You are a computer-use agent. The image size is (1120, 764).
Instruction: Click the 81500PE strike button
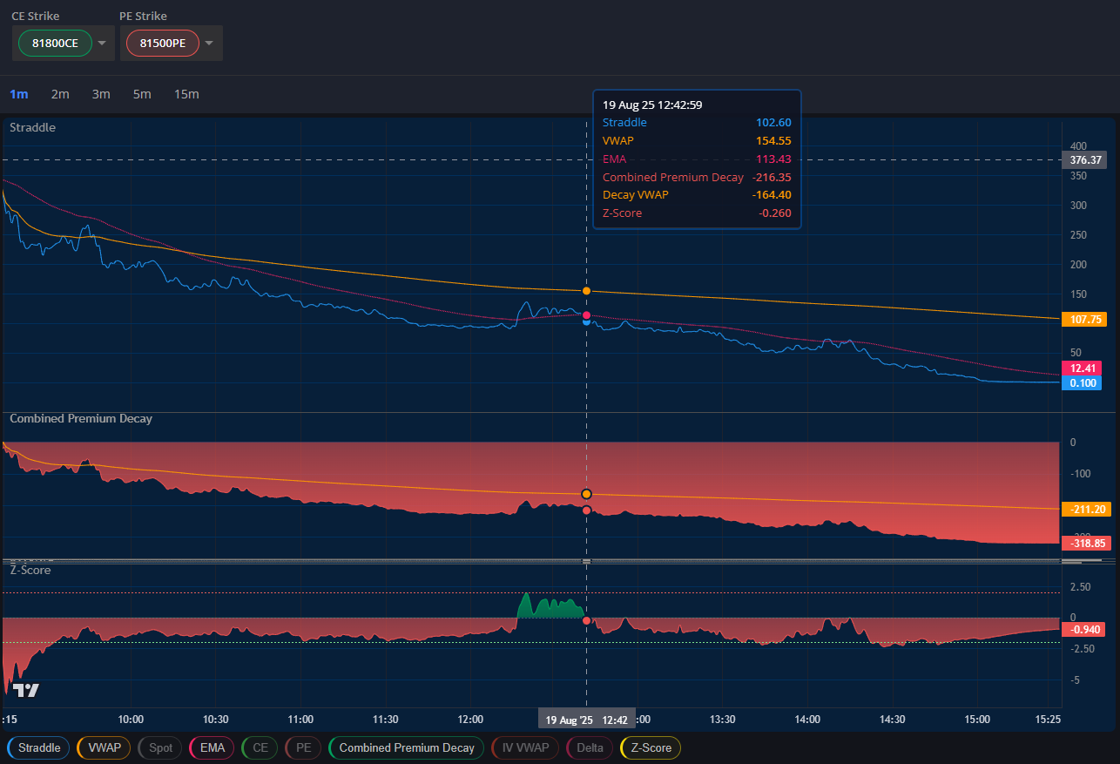[162, 43]
